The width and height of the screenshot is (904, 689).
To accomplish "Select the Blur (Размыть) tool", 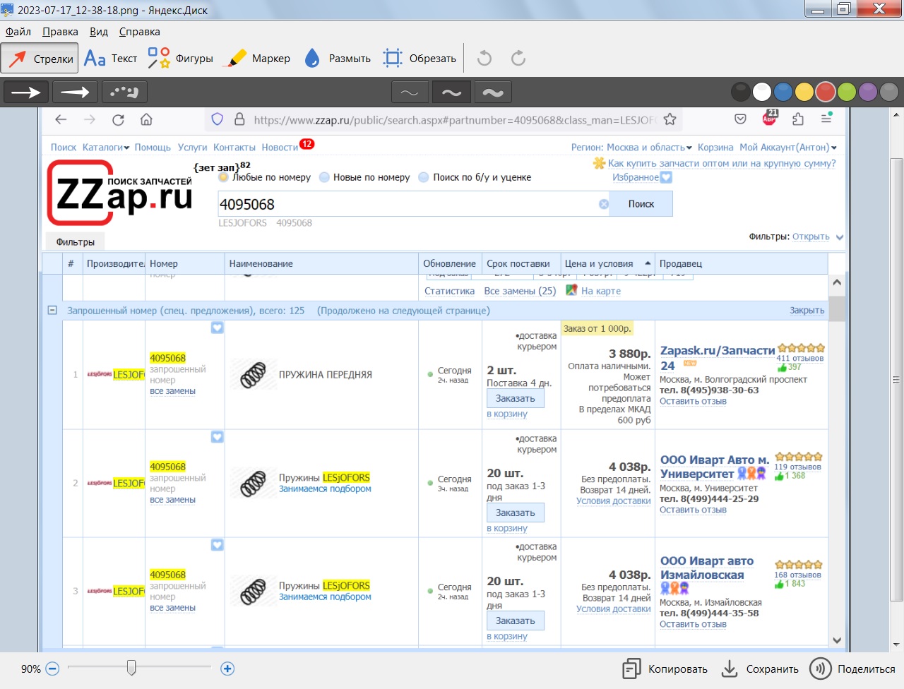I will pos(337,59).
